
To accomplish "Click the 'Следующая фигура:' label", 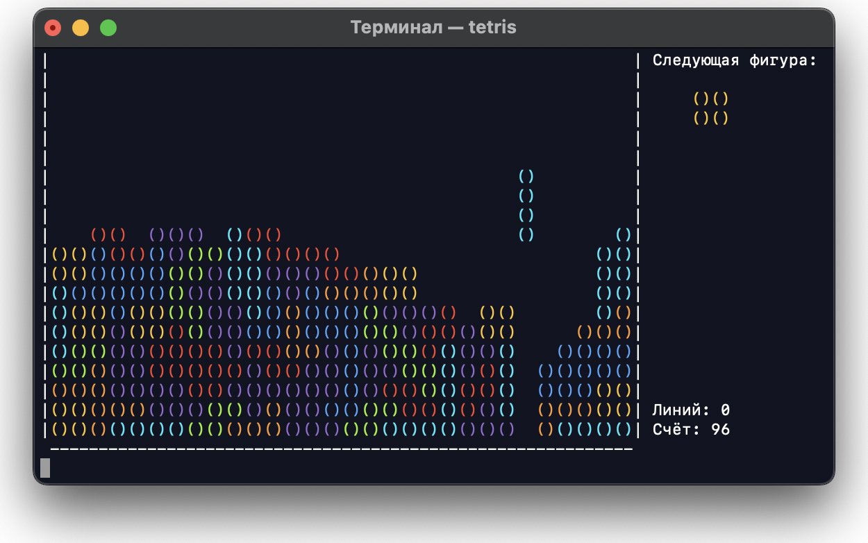I will tap(734, 60).
